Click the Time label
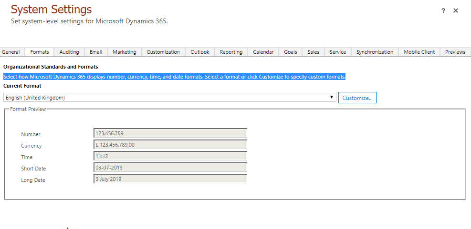Image resolution: width=471 pixels, height=229 pixels. coord(27,157)
